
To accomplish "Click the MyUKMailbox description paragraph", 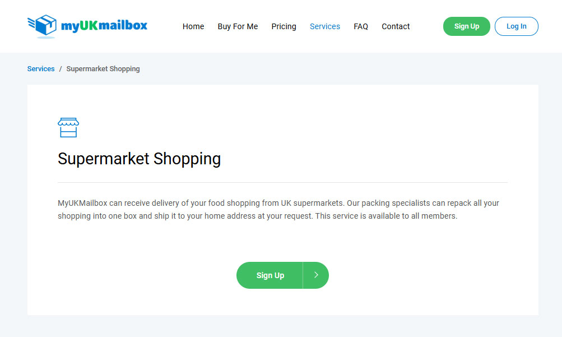I will tap(278, 209).
